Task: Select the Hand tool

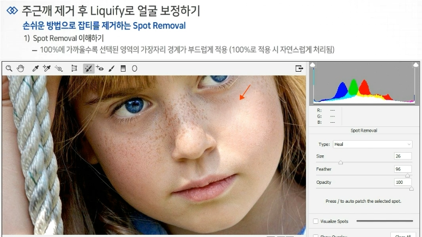Action: coord(21,68)
